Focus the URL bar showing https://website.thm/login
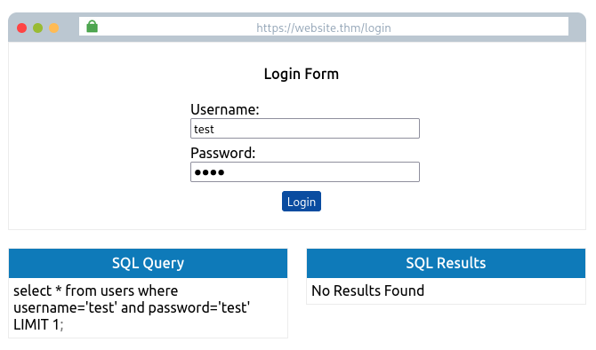This screenshot has width=596, height=350. (x=324, y=26)
